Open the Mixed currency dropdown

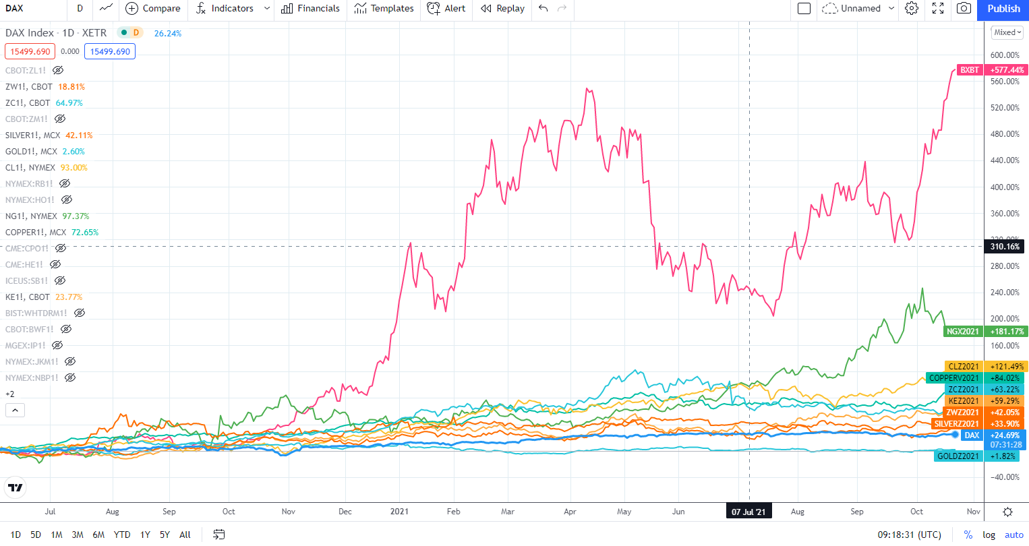pos(1007,32)
